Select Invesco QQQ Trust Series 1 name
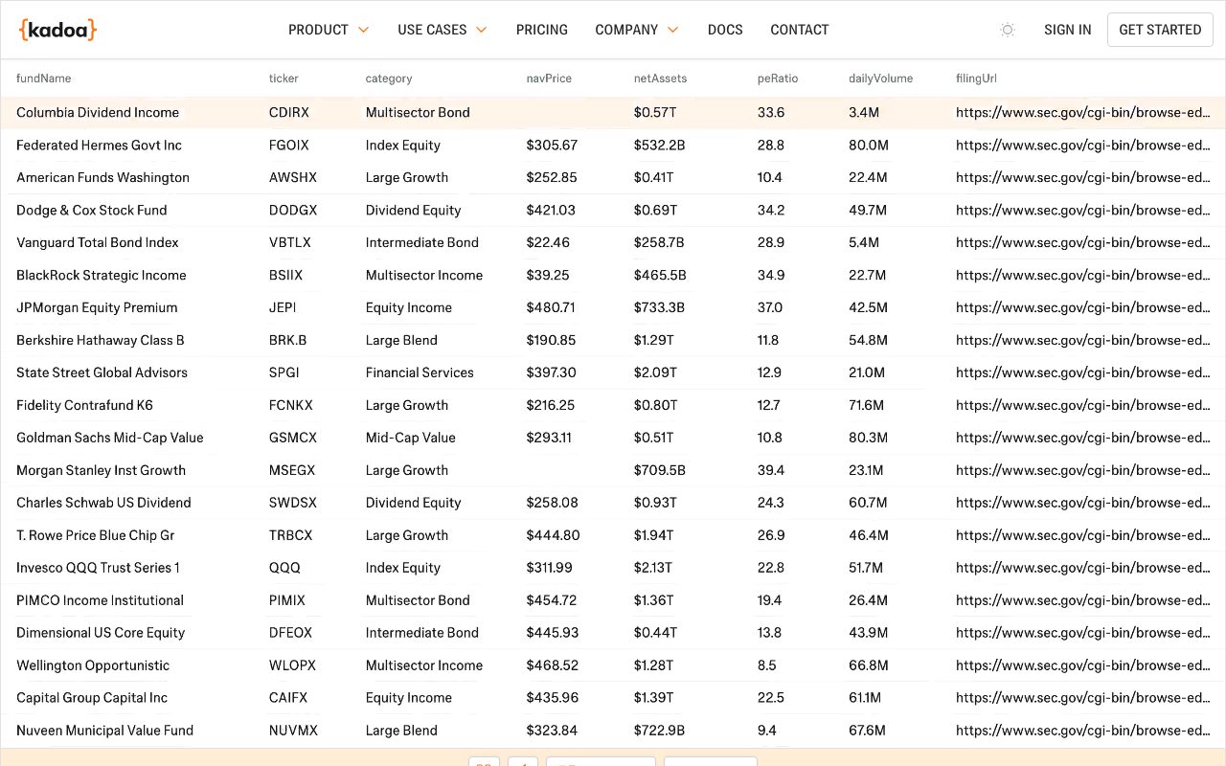This screenshot has width=1226, height=766. pyautogui.click(x=98, y=568)
